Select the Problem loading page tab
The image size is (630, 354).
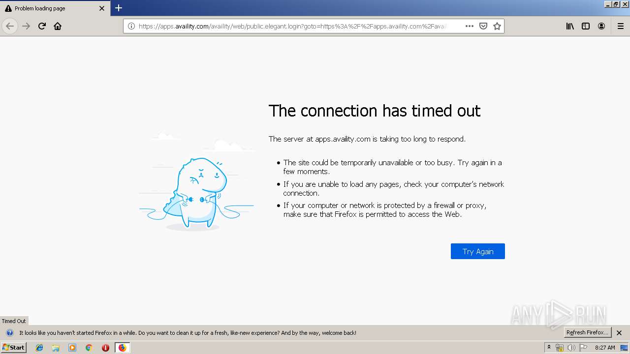pyautogui.click(x=55, y=8)
